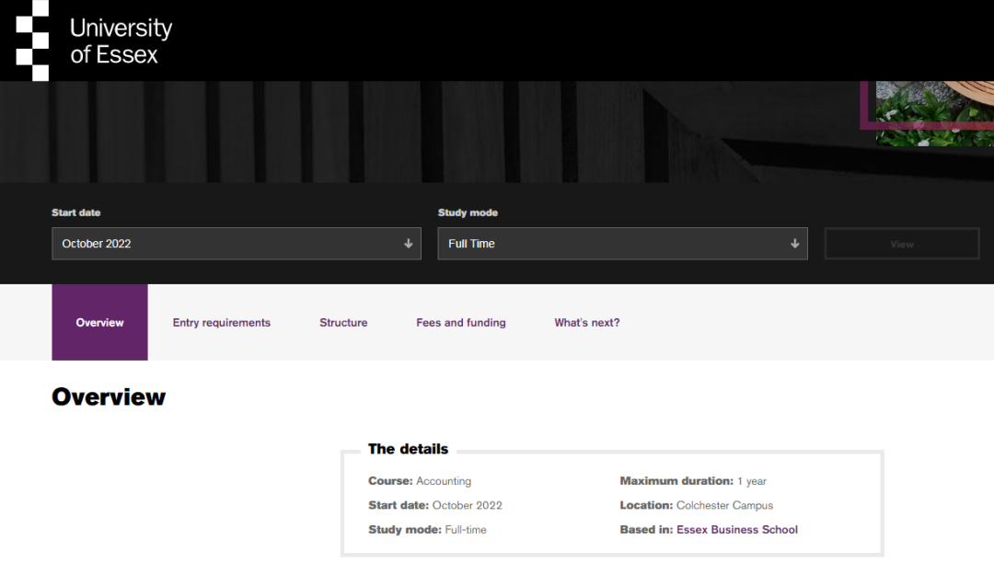Switch to the Entry requirements tab
The image size is (994, 574).
(222, 323)
